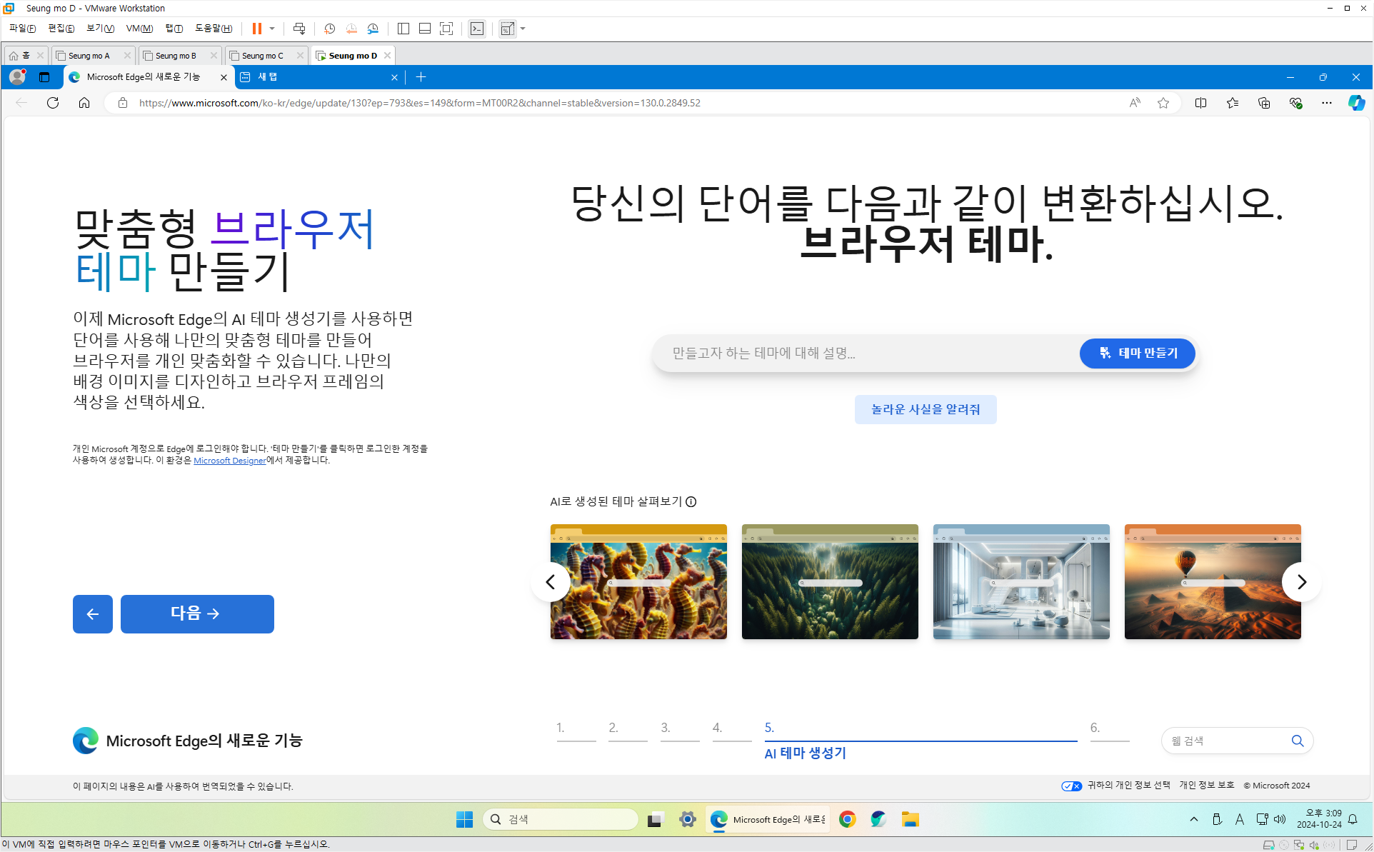The width and height of the screenshot is (1374, 852).
Task: Open the 개인 정보 보호 link
Action: click(x=1206, y=786)
